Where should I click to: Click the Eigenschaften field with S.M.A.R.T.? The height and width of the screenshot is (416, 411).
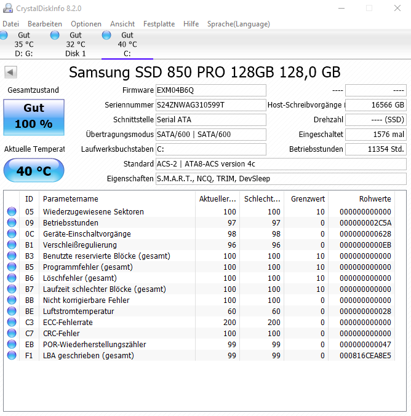(281, 179)
